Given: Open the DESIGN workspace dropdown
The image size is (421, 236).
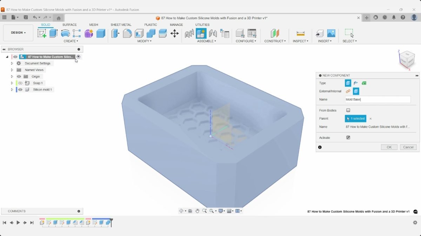Looking at the screenshot, I should point(18,33).
